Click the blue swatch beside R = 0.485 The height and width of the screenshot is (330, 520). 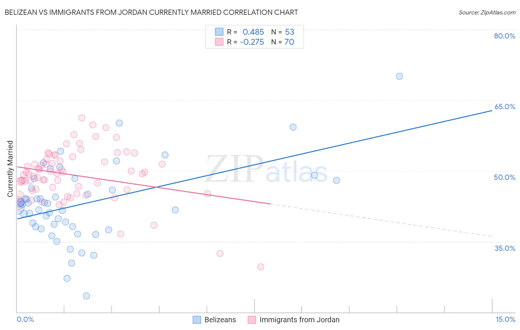219,32
